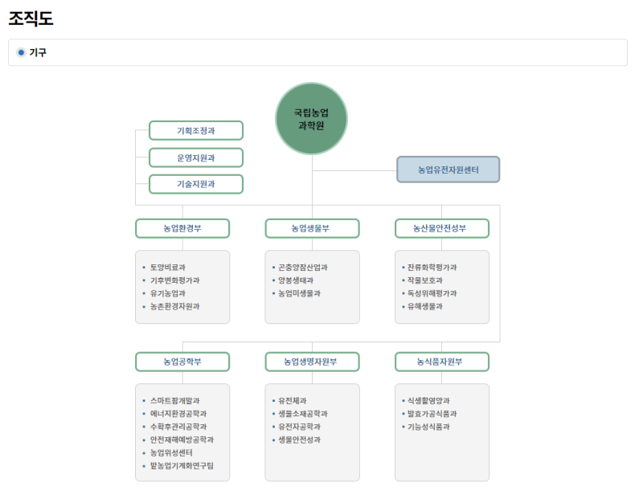
Task: Select the 운영지원과 box
Action: click(196, 158)
